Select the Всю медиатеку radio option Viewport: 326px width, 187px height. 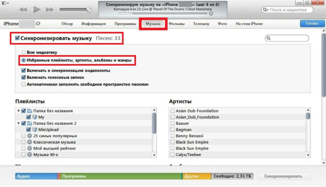coord(24,52)
